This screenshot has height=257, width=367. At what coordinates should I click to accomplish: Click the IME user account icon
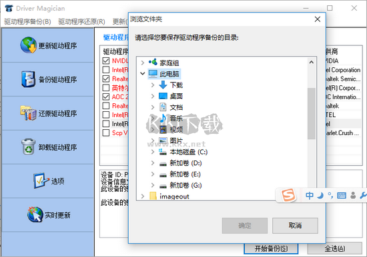coord(353,195)
